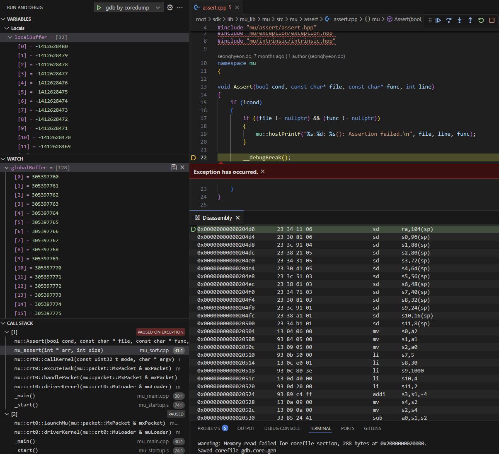Screen dimensions: 499x454
Task: Click the Step Into debug icon
Action: click(x=460, y=20)
